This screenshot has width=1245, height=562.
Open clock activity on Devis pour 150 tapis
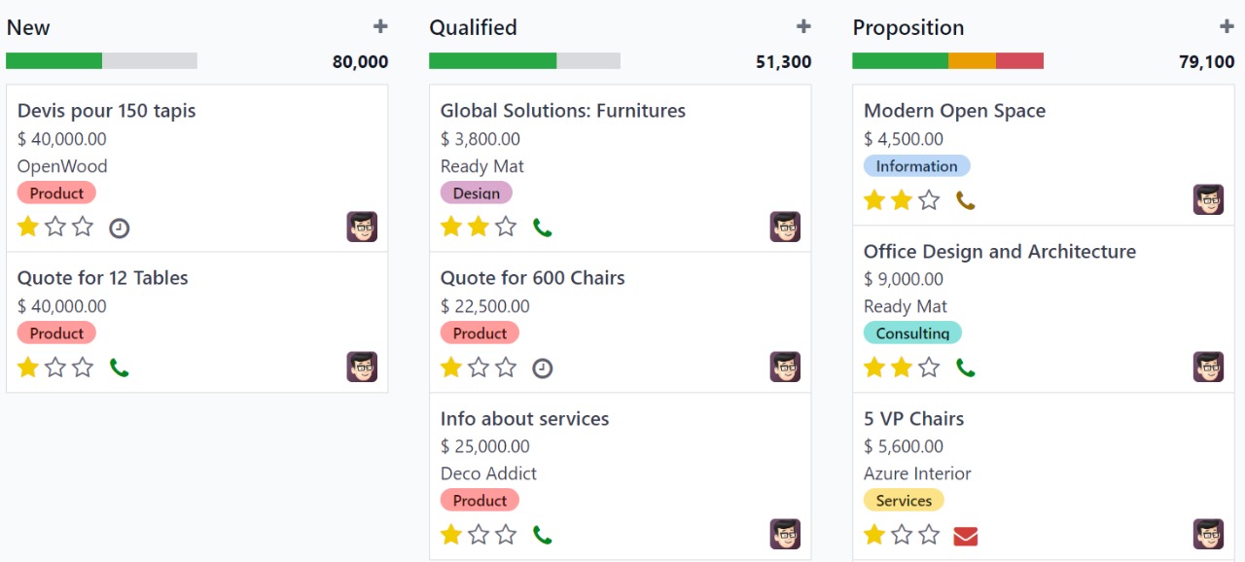pyautogui.click(x=120, y=228)
